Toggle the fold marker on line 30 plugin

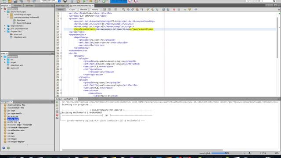click(x=61, y=80)
